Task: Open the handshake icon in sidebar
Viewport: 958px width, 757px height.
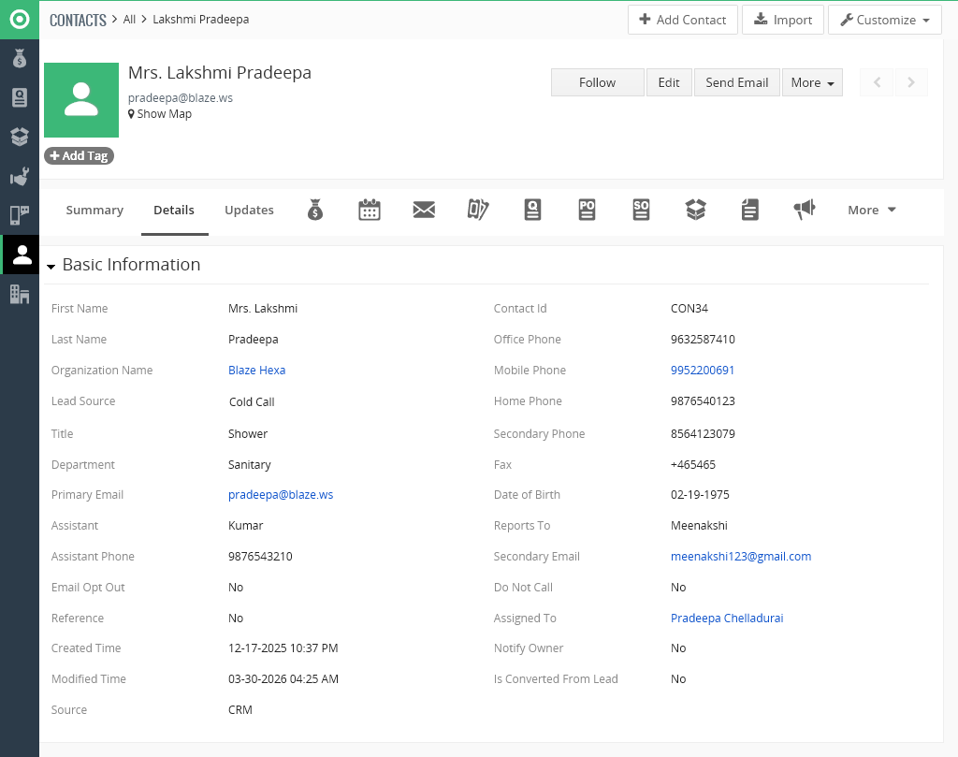Action: click(20, 177)
